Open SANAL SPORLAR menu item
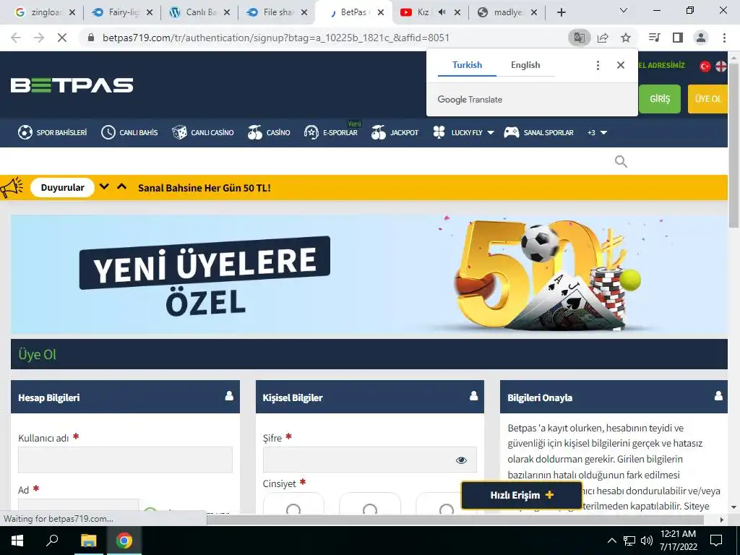The height and width of the screenshot is (555, 740). click(x=538, y=133)
